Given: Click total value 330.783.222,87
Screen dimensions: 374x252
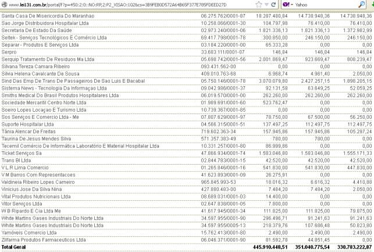Looking at the screenshot, I should tap(354, 247).
